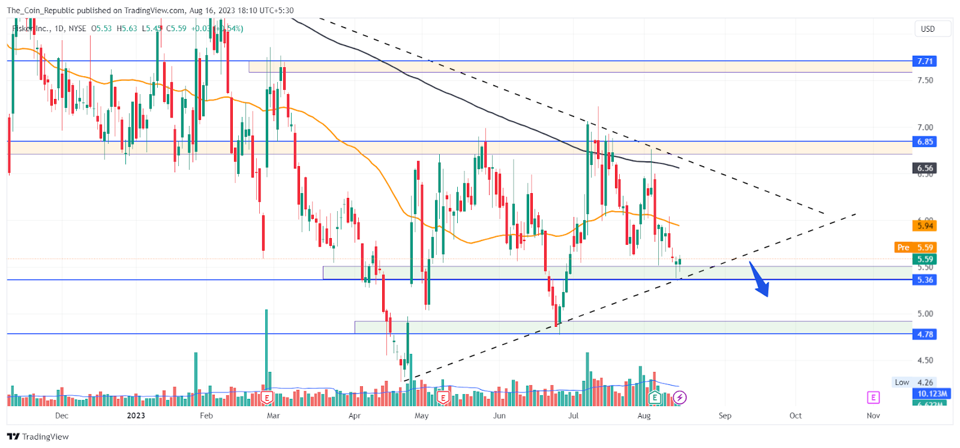Click the NYSE exchange label in legend
Viewport: 960px width, 448px height.
tap(77, 28)
